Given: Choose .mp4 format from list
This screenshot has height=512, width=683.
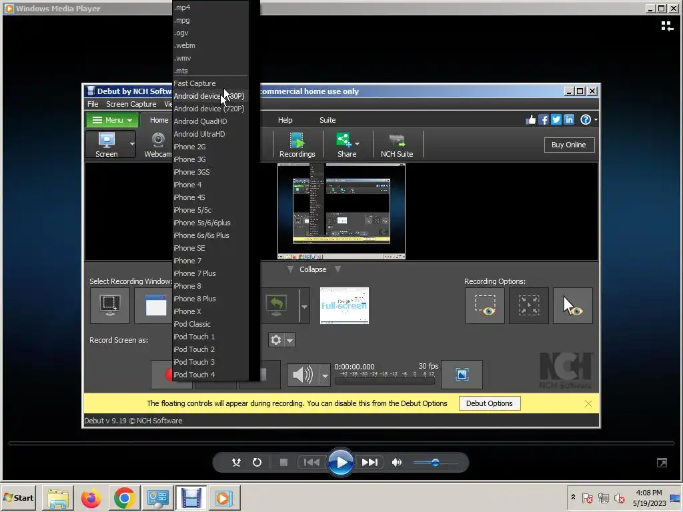Looking at the screenshot, I should pos(210,7).
